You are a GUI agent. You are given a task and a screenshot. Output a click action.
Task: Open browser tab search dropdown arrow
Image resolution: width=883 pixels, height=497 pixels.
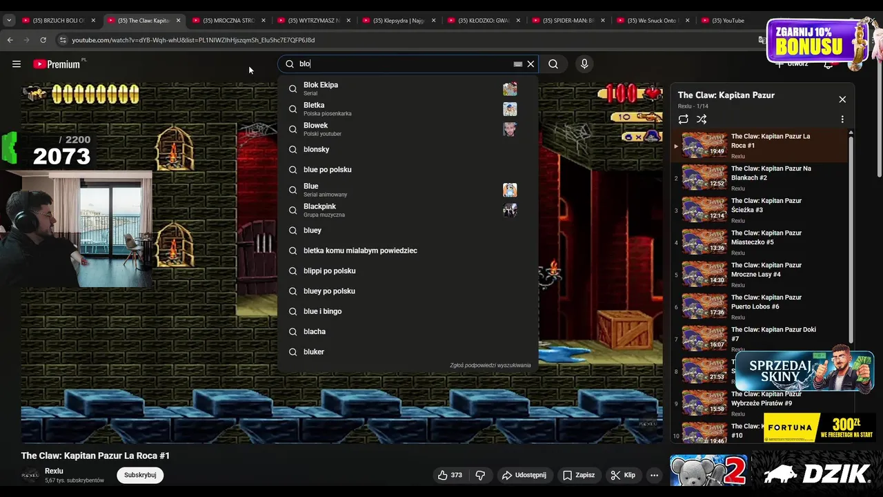[x=9, y=21]
